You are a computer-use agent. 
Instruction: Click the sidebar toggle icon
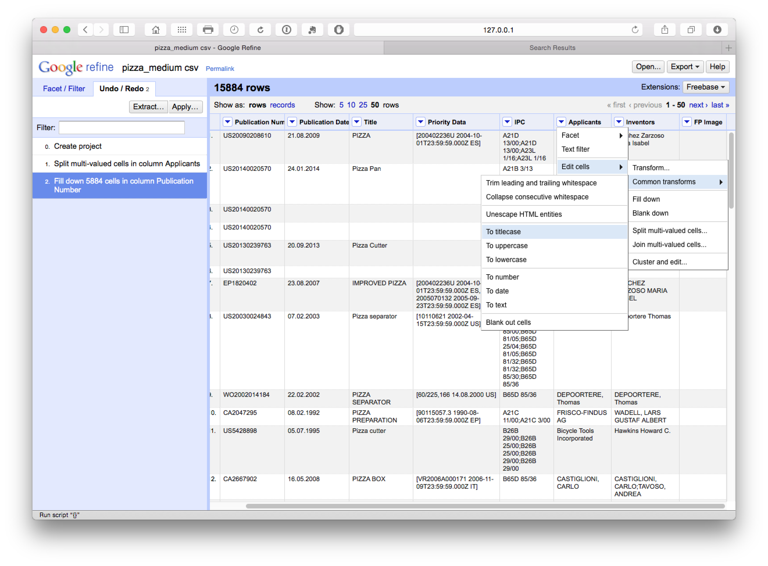[x=124, y=30]
